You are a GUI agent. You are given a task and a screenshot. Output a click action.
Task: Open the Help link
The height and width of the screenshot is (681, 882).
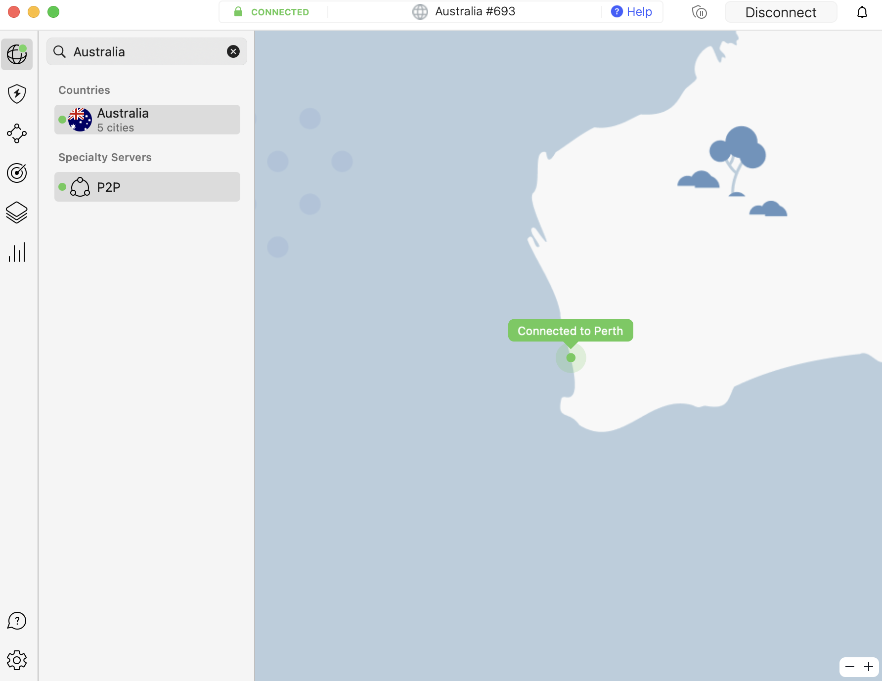coord(639,12)
